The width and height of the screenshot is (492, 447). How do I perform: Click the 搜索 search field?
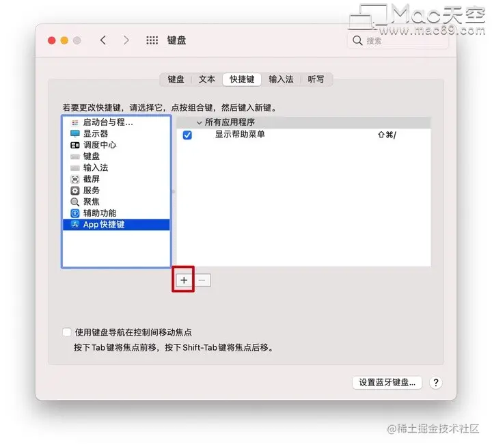[x=398, y=40]
